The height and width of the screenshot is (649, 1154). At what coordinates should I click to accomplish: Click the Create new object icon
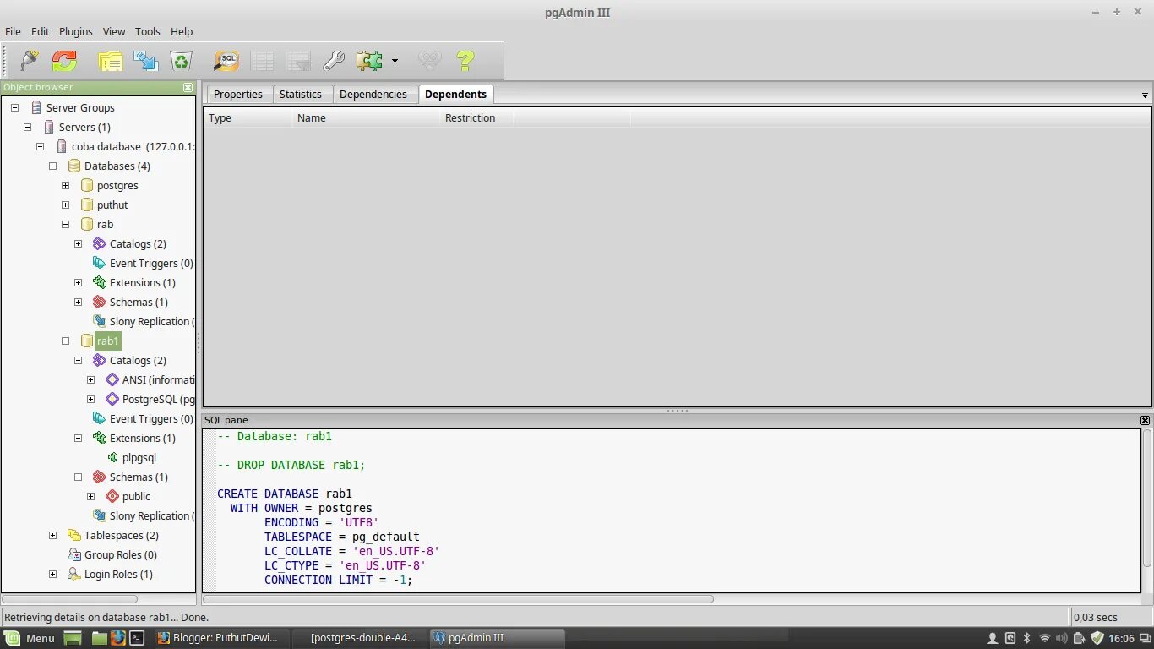(x=145, y=61)
